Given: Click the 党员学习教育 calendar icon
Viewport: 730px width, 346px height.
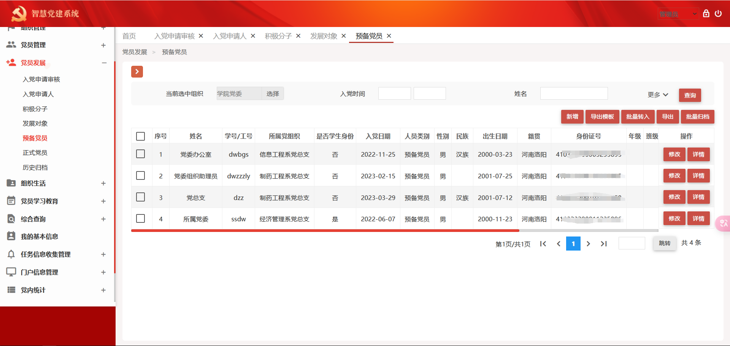Looking at the screenshot, I should (x=11, y=201).
